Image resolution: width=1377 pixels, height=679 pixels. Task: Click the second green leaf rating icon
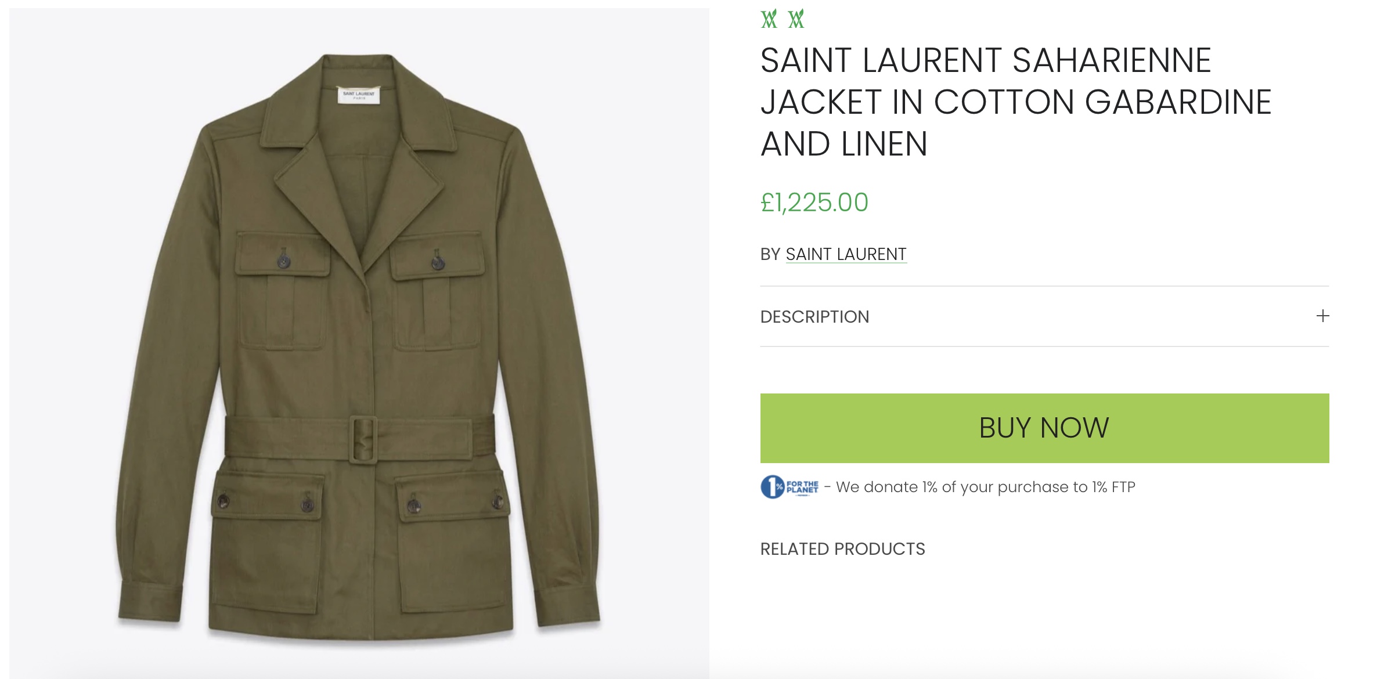(x=796, y=19)
